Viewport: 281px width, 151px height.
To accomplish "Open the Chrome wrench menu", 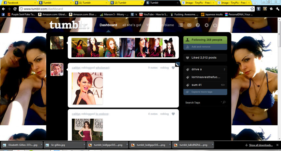I will (x=277, y=9).
